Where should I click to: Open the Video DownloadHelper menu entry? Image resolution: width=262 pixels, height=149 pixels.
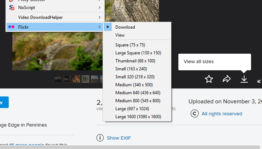[55, 17]
